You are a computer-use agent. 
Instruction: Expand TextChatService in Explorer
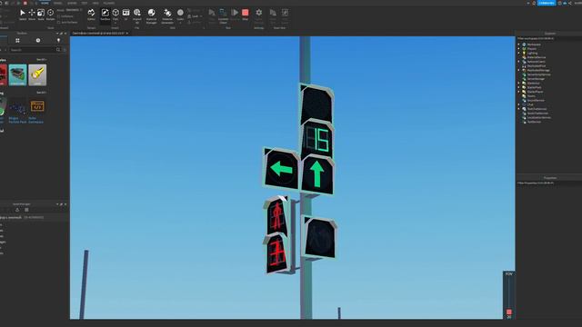(519, 109)
